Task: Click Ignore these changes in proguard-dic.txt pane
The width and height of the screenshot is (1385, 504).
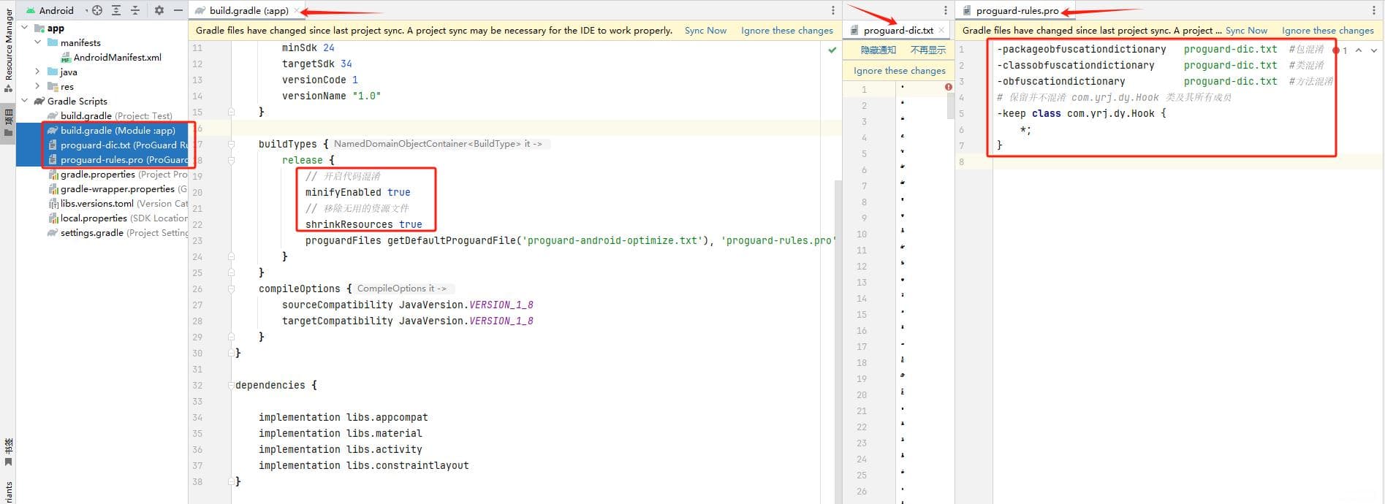Action: (x=899, y=70)
